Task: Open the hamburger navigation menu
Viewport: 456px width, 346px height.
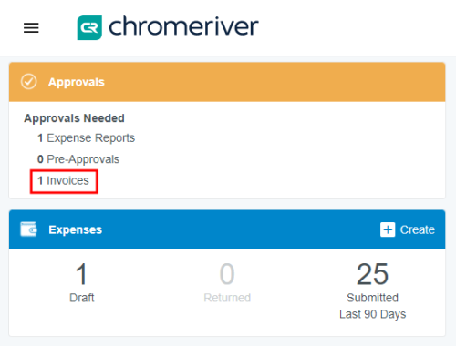Action: [x=31, y=28]
